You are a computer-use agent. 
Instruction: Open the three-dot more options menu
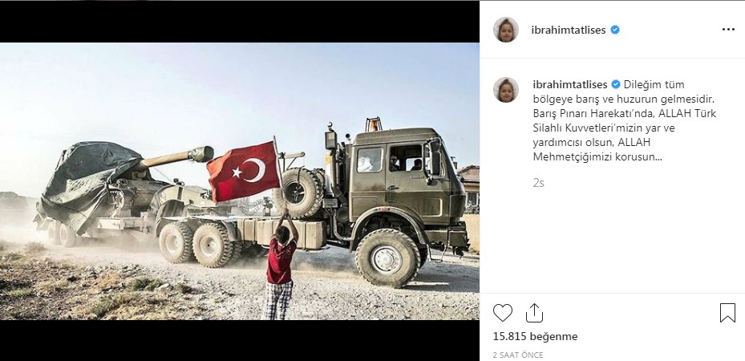click(728, 30)
